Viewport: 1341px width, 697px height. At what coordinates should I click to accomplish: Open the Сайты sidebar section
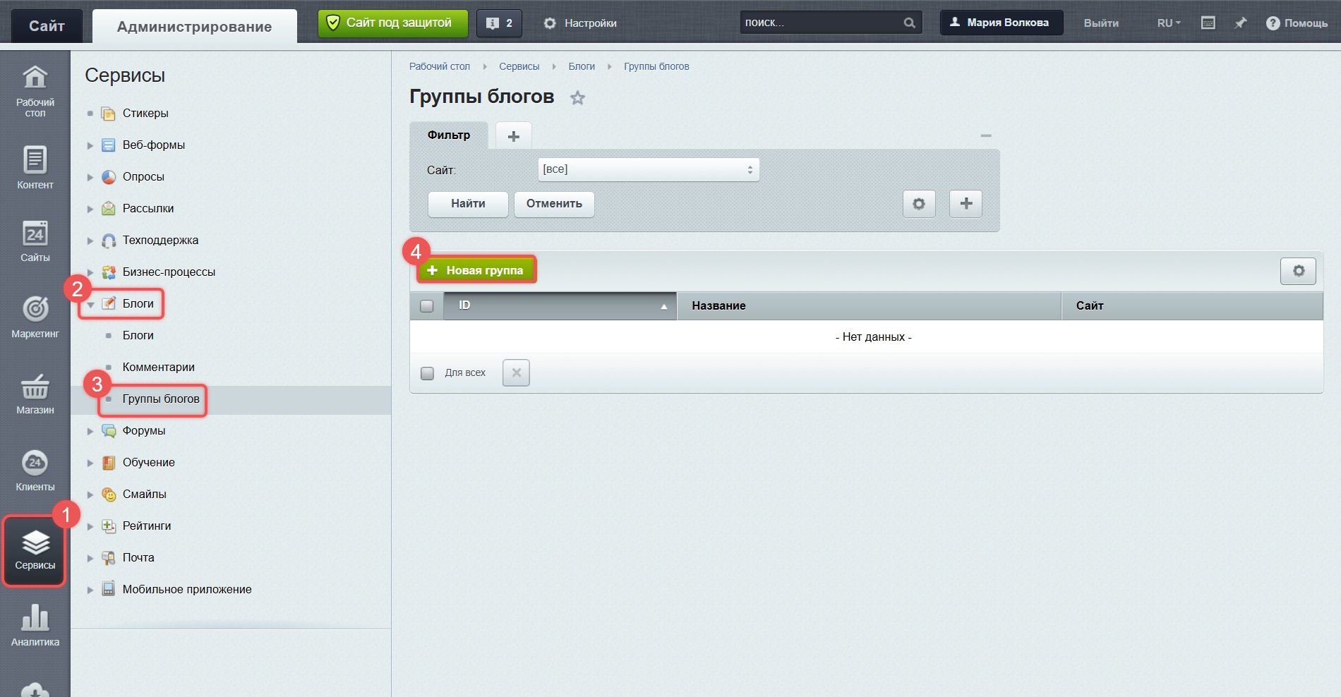[x=35, y=241]
